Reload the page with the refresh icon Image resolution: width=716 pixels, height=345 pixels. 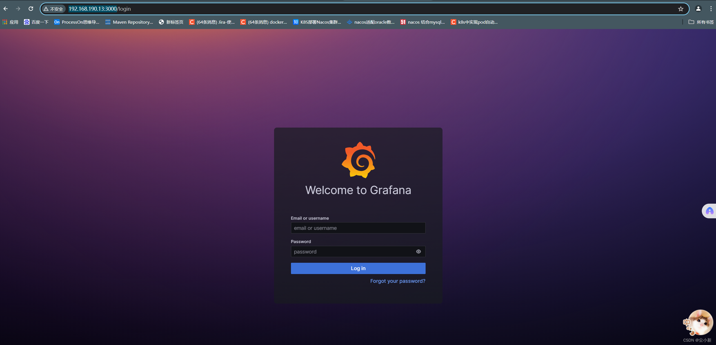31,9
